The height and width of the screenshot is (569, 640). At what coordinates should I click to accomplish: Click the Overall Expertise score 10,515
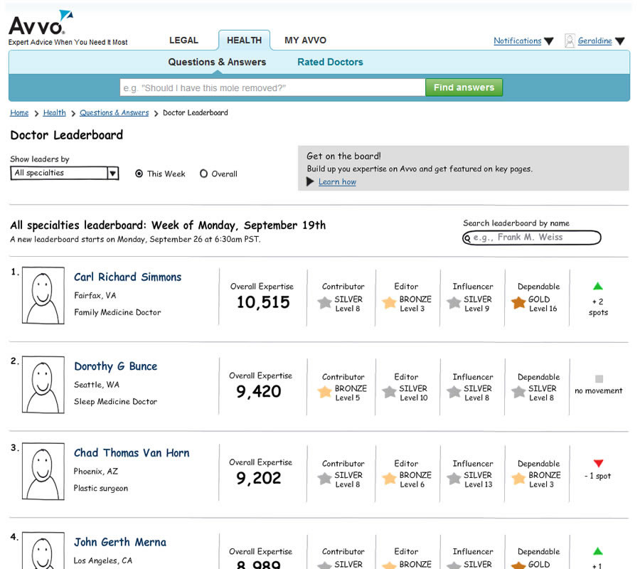[x=263, y=302]
